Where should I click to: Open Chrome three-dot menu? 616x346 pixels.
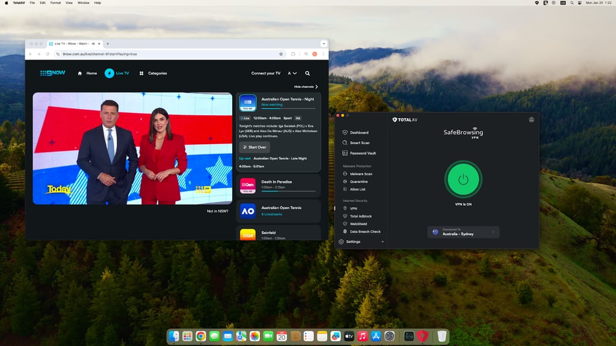tap(324, 54)
